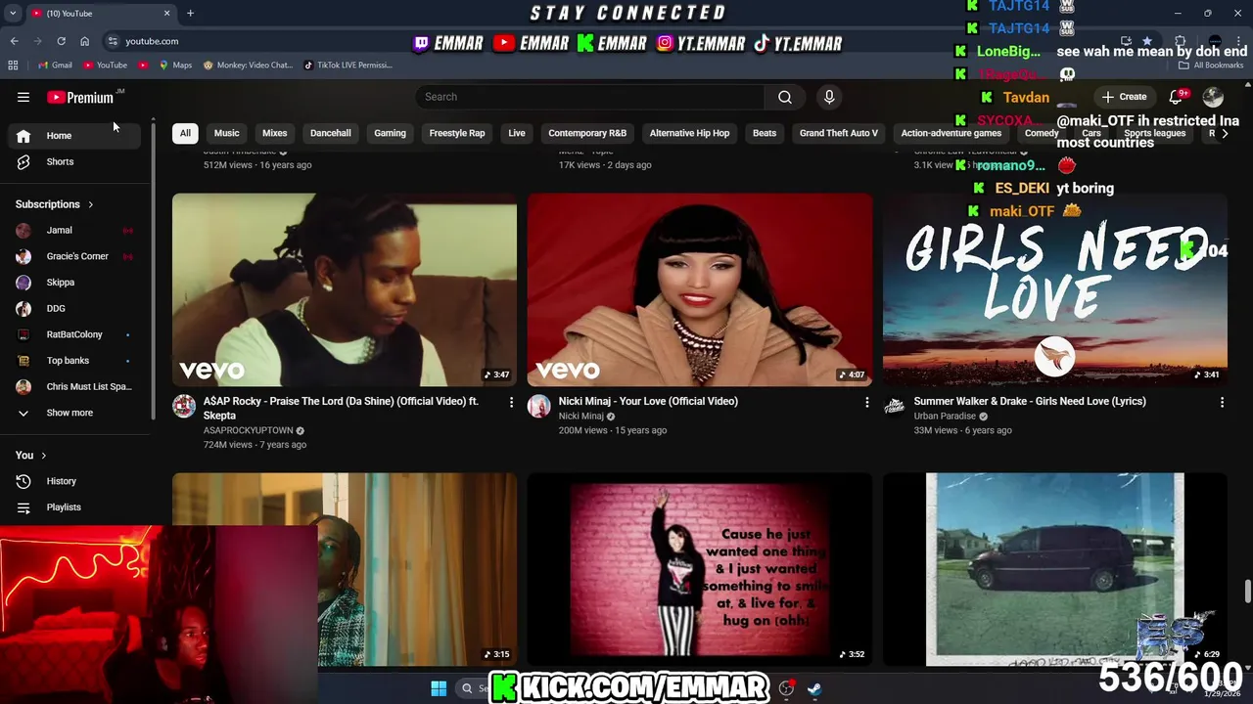This screenshot has width=1253, height=704.
Task: Reload the YouTube page
Action: click(x=61, y=41)
